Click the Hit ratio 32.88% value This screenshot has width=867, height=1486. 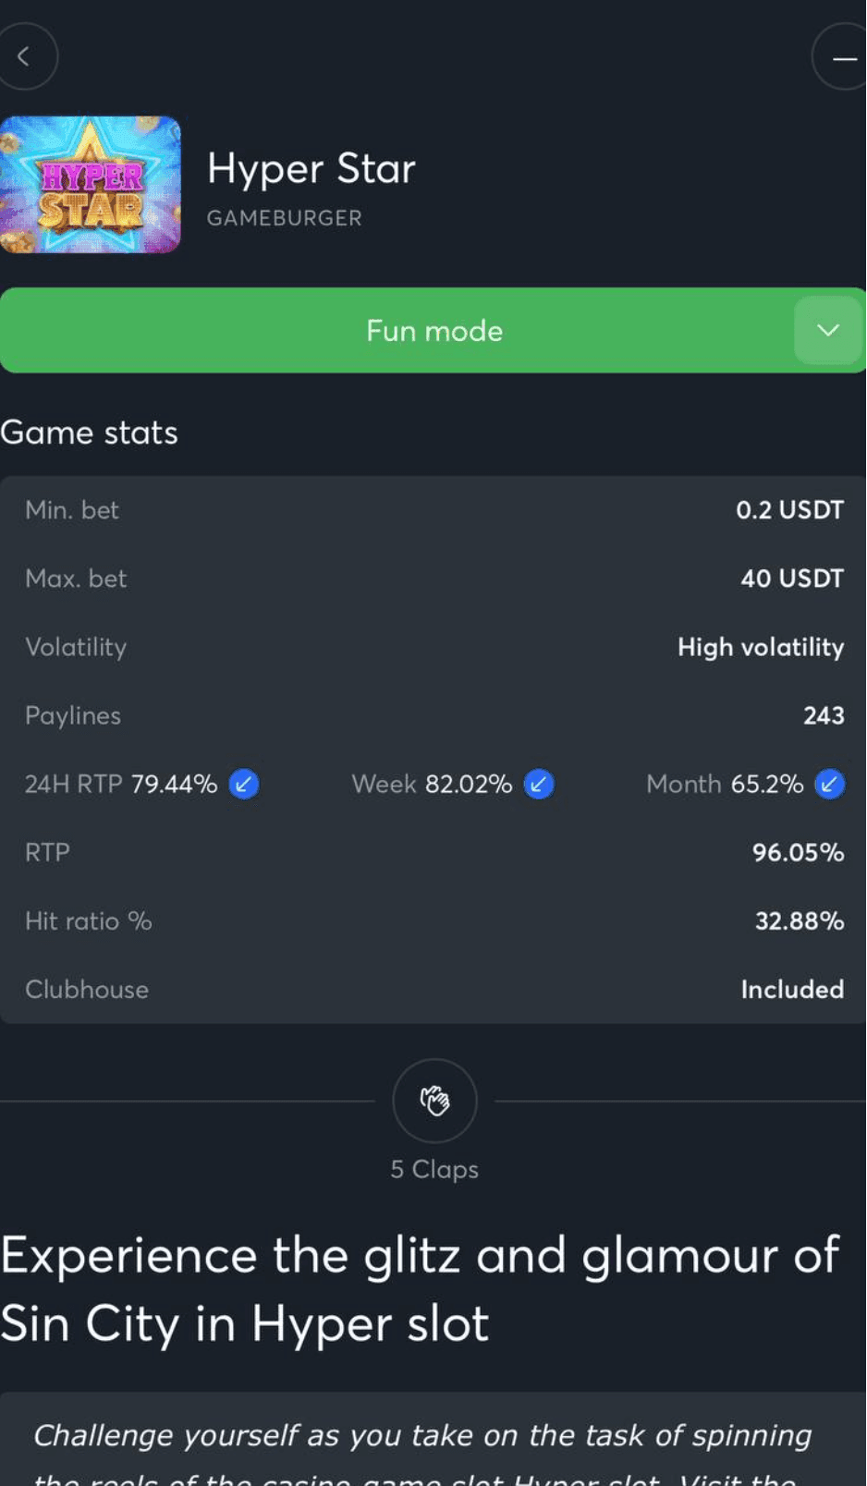point(799,920)
